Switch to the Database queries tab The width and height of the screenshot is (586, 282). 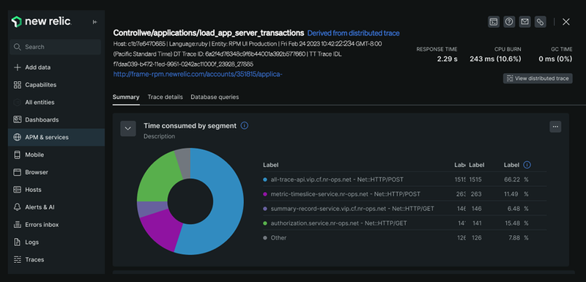[x=215, y=97]
